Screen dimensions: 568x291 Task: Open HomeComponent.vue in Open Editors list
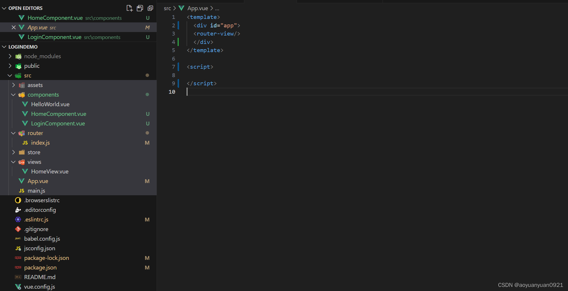(x=78, y=18)
